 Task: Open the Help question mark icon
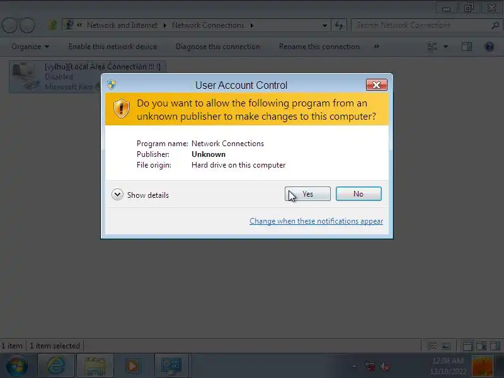[490, 47]
